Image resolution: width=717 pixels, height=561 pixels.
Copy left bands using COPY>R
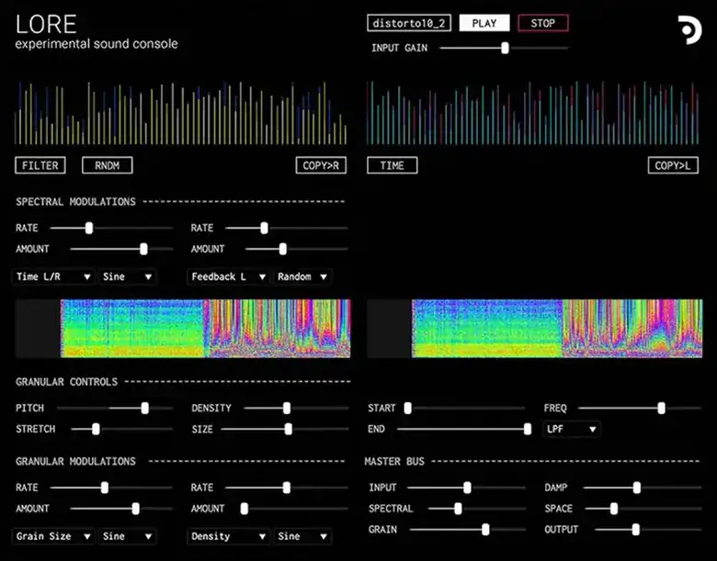(x=321, y=165)
